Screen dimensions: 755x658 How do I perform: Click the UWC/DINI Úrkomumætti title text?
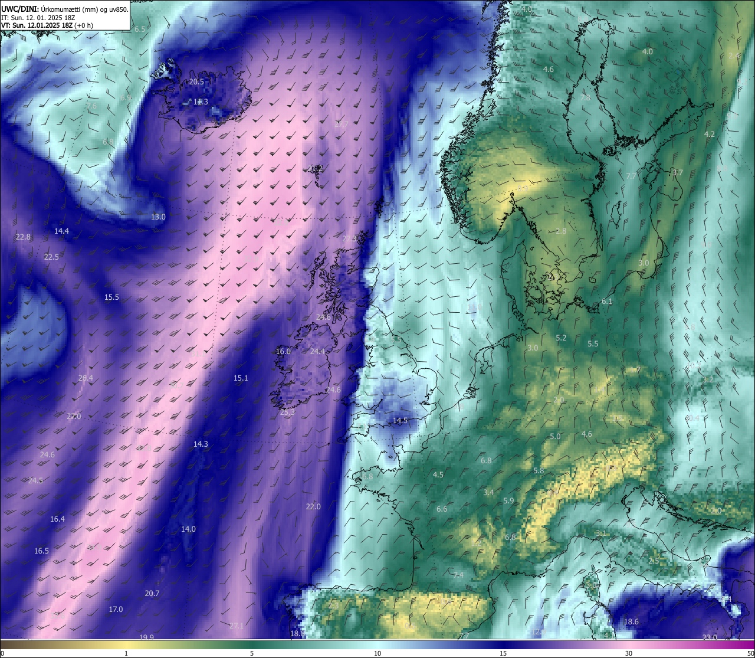[65, 9]
